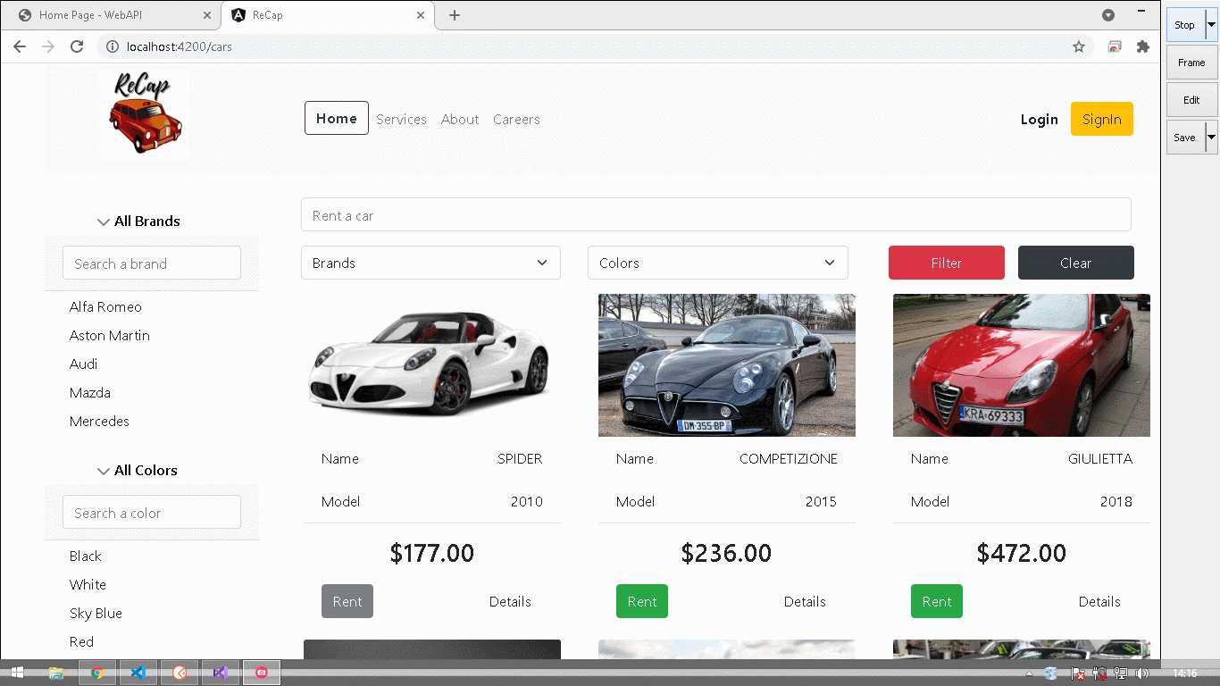Open Details for the GIULIETTA car
This screenshot has height=686, width=1220.
pyautogui.click(x=1099, y=601)
